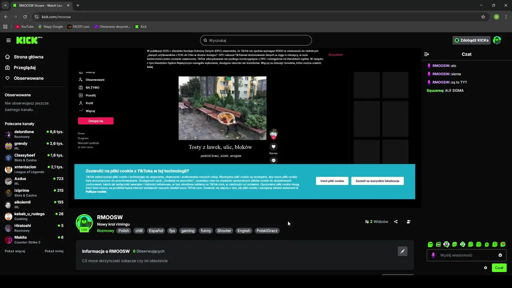
Task: Click Usuń pliki cookie in stream
Action: pos(332,181)
